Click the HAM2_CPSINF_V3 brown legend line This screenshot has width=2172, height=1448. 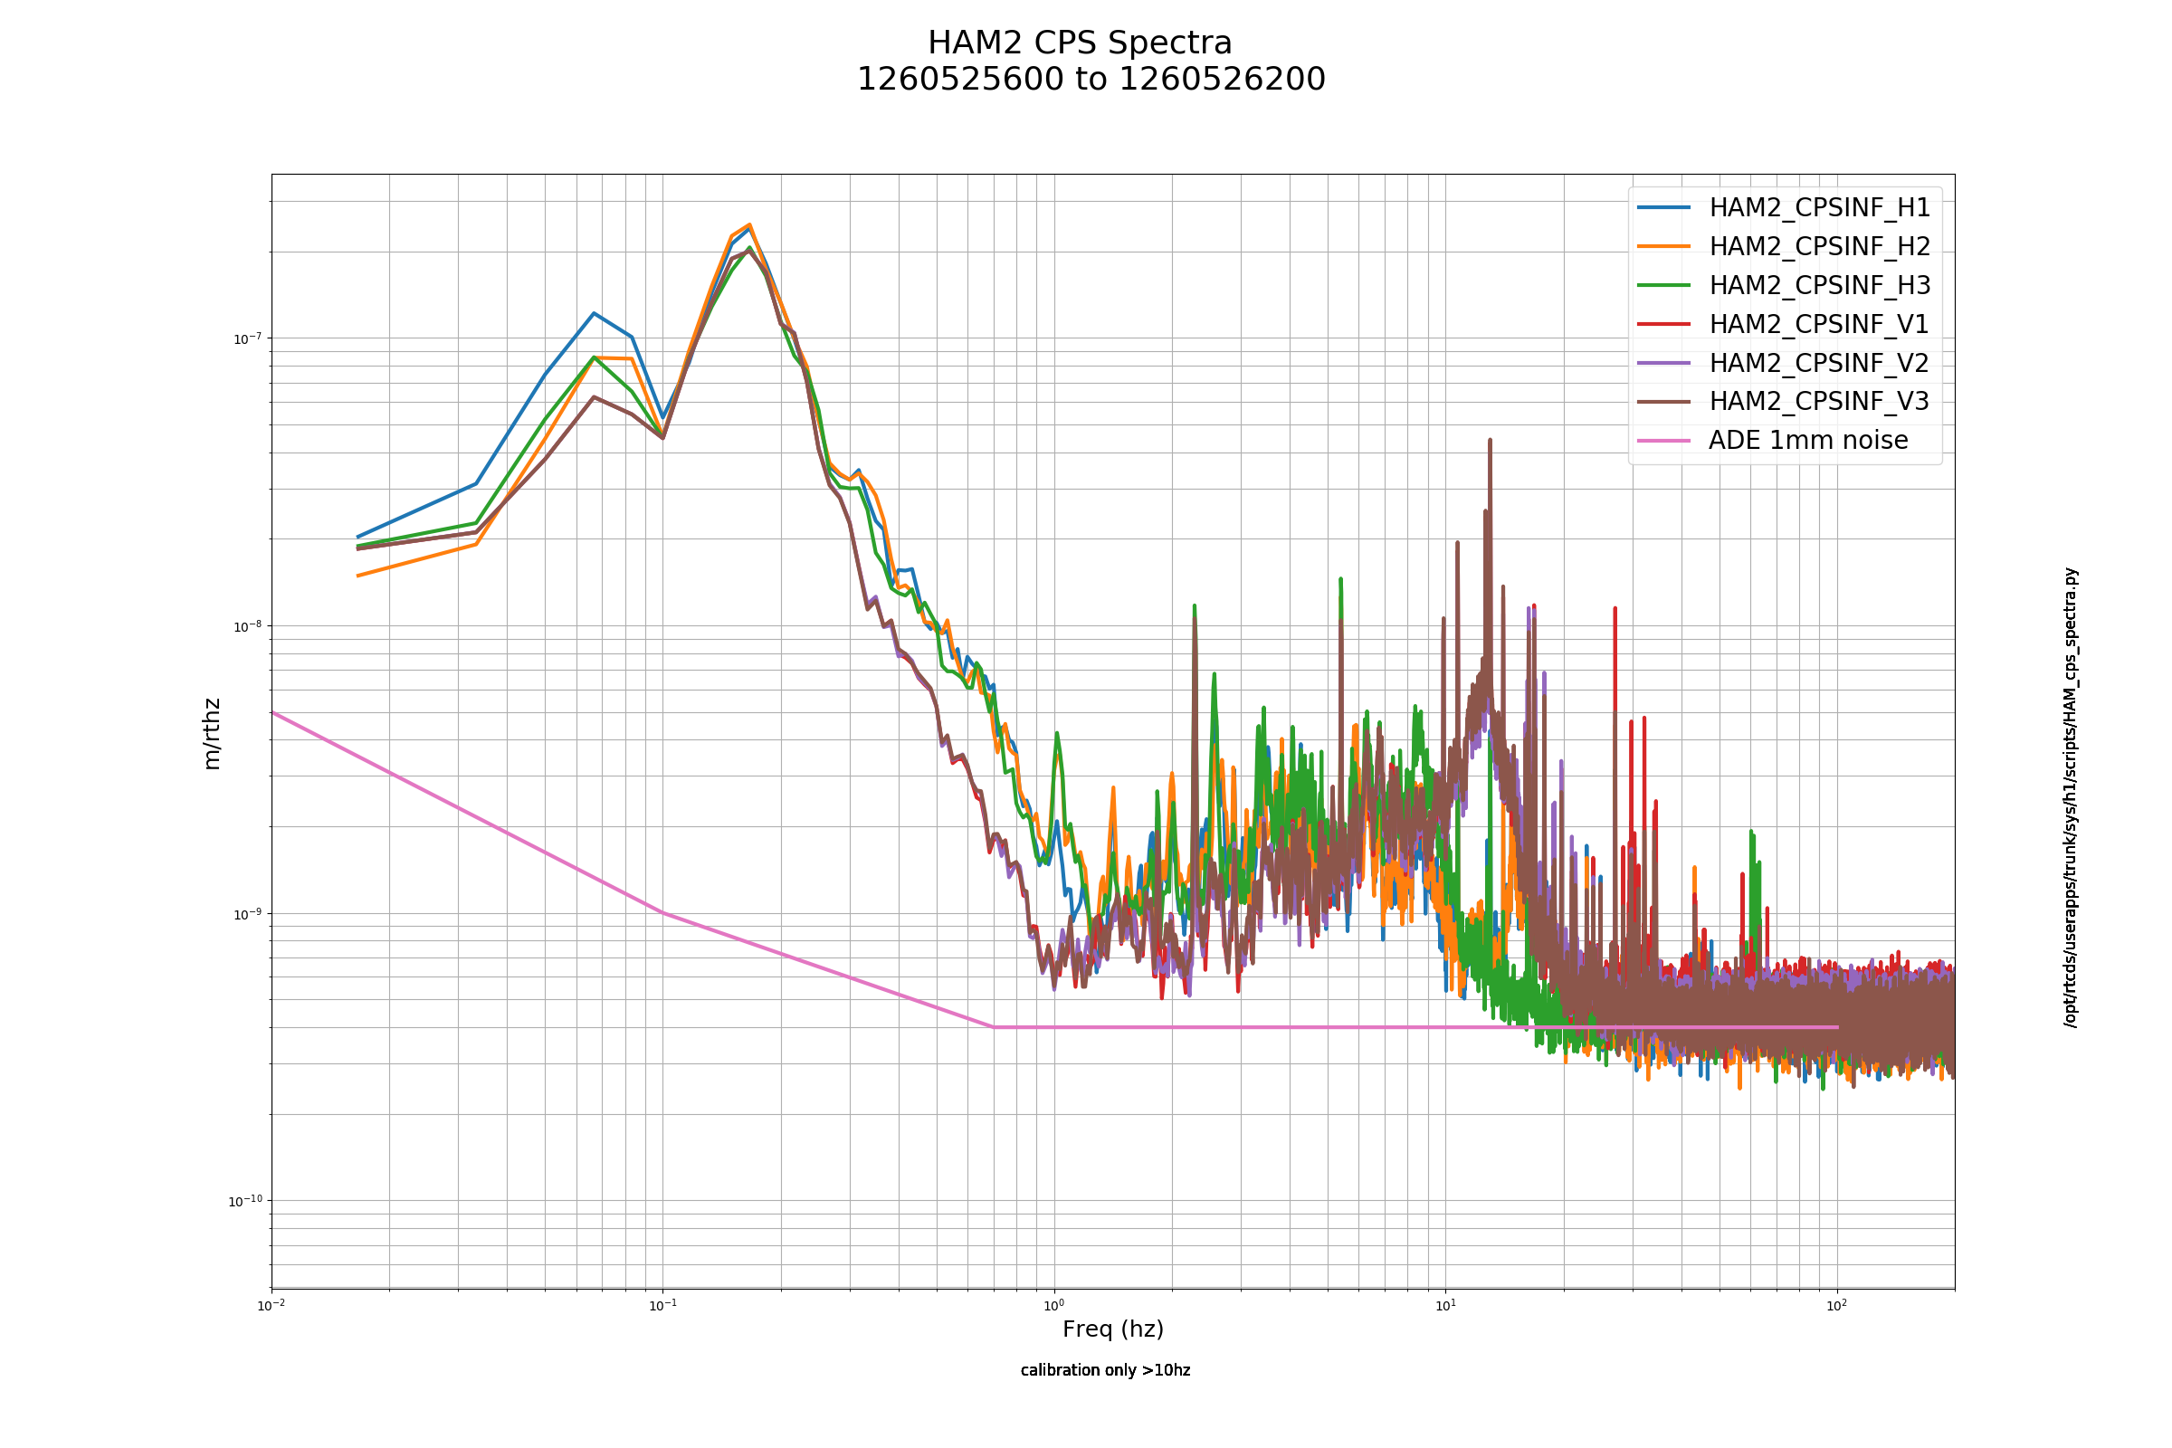coord(1663,402)
